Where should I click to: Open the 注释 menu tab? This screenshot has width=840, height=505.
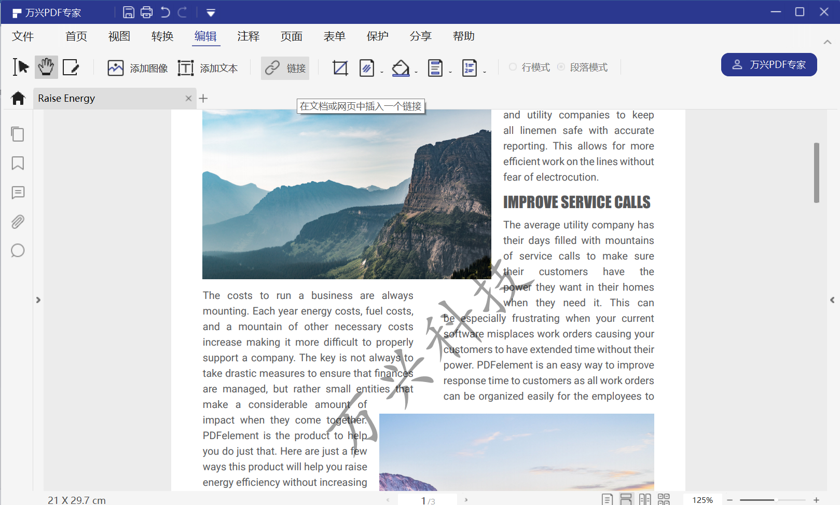(x=248, y=36)
